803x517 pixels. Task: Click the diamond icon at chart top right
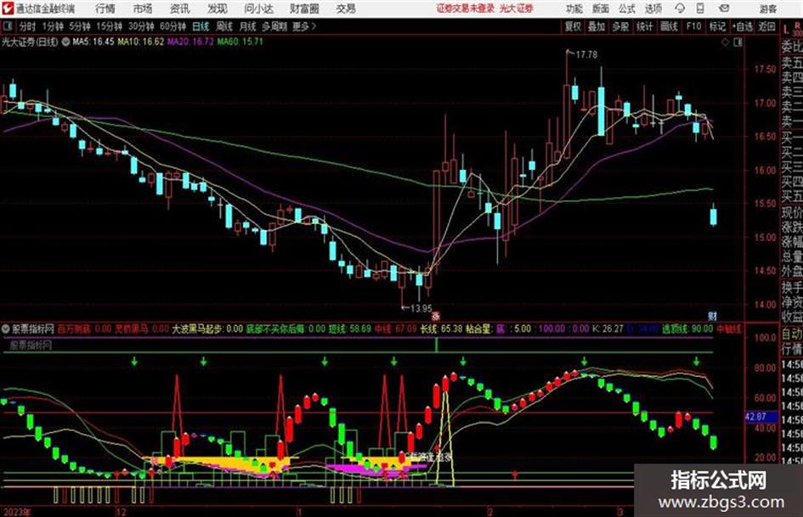725,42
